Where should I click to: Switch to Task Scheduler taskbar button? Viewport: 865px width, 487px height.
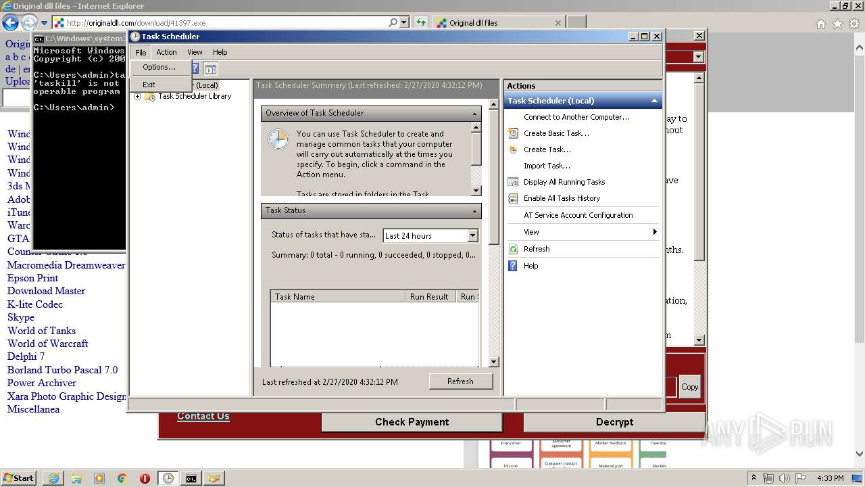(x=168, y=478)
